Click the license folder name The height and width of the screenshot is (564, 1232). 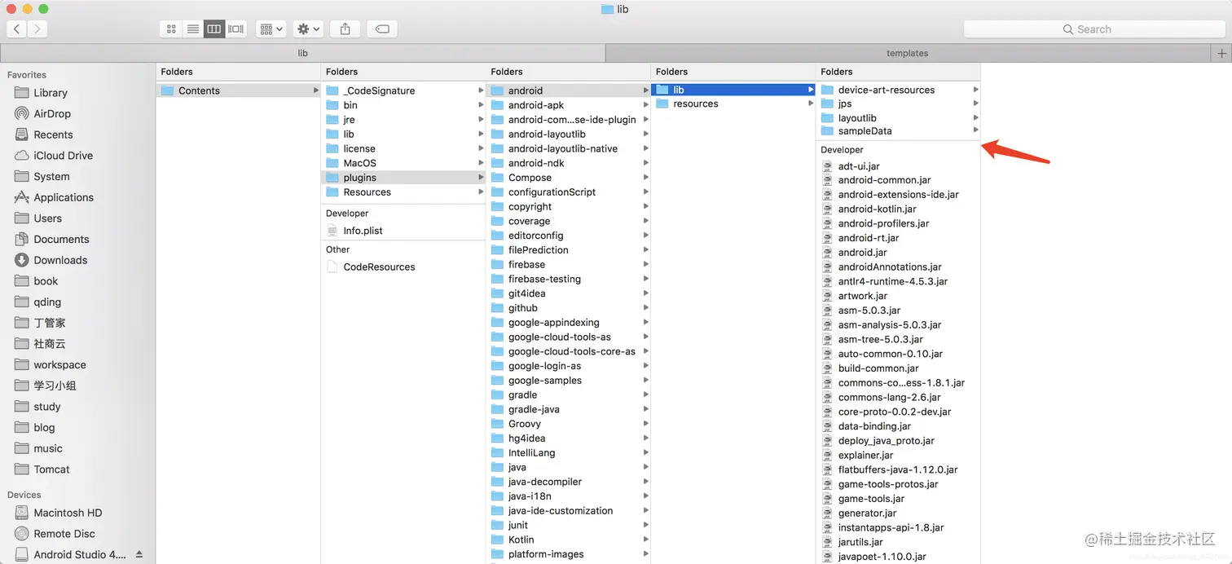(359, 149)
